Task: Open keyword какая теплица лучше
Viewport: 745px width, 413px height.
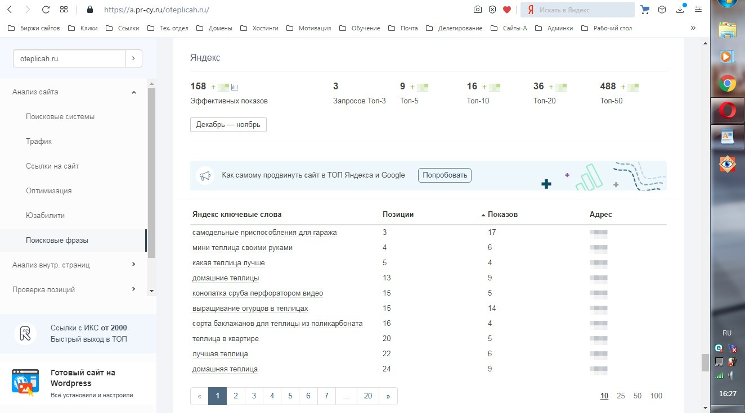Action: 228,263
